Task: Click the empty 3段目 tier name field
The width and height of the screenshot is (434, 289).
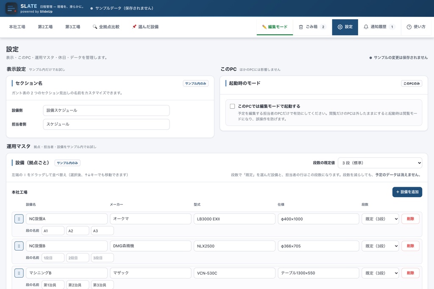Action: [103, 258]
